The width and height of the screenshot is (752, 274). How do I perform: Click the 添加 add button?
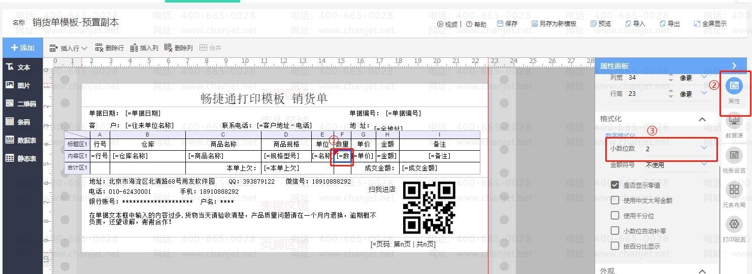tap(22, 48)
